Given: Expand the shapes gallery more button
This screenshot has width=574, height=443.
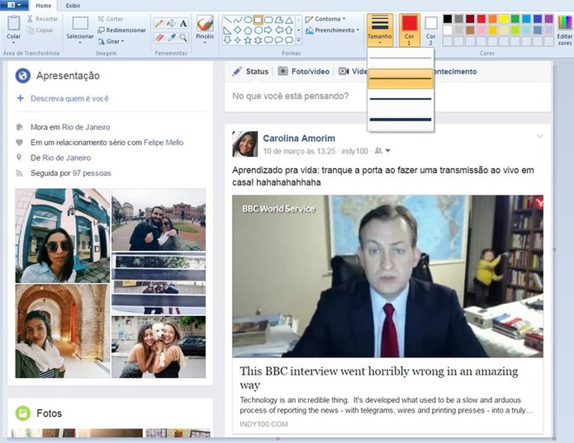Looking at the screenshot, I should (299, 40).
